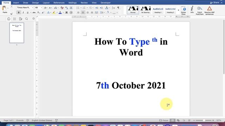
Task: Click the Sort A-Z icon
Action: 113,8
